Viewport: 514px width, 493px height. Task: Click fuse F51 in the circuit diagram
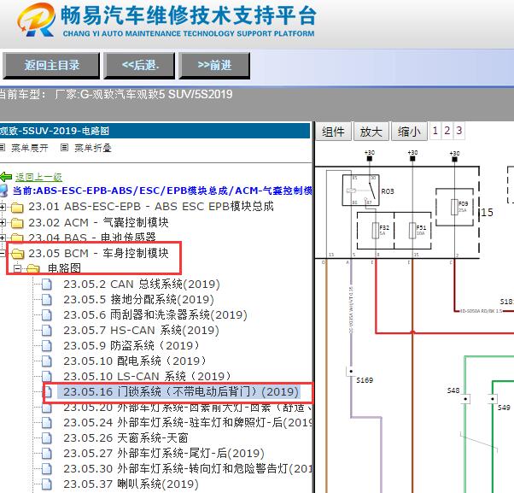click(412, 230)
